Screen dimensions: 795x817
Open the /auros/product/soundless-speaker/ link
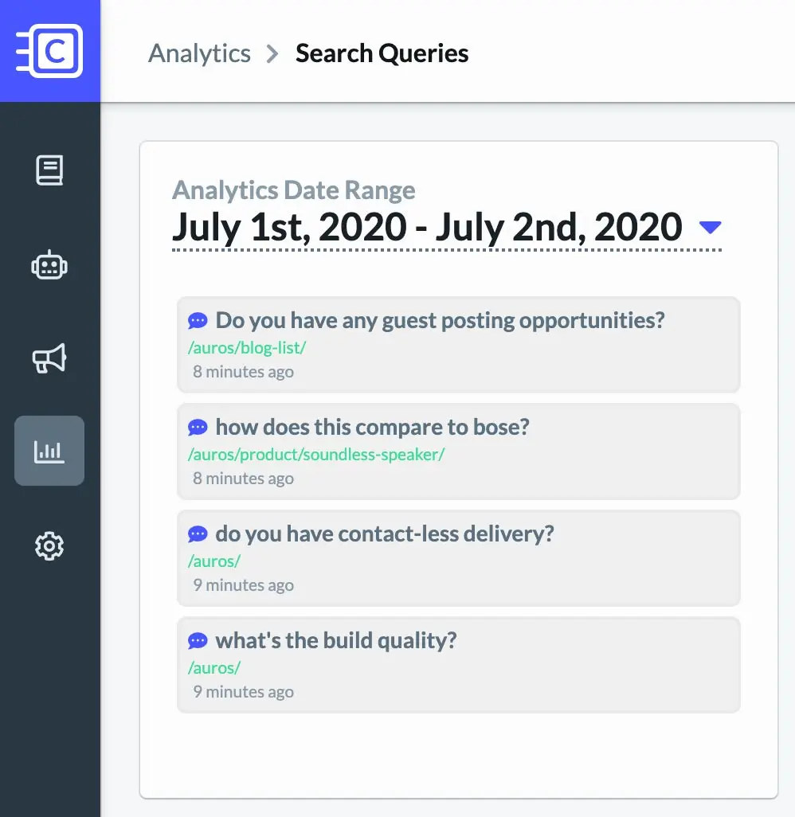pos(316,455)
